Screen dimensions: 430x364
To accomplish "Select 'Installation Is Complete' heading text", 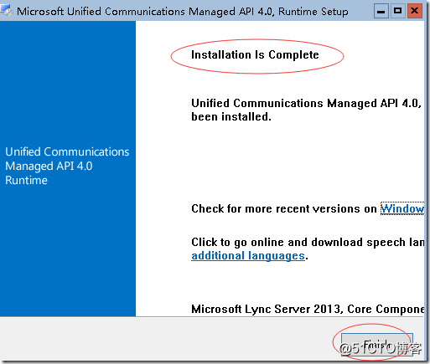I will 255,55.
